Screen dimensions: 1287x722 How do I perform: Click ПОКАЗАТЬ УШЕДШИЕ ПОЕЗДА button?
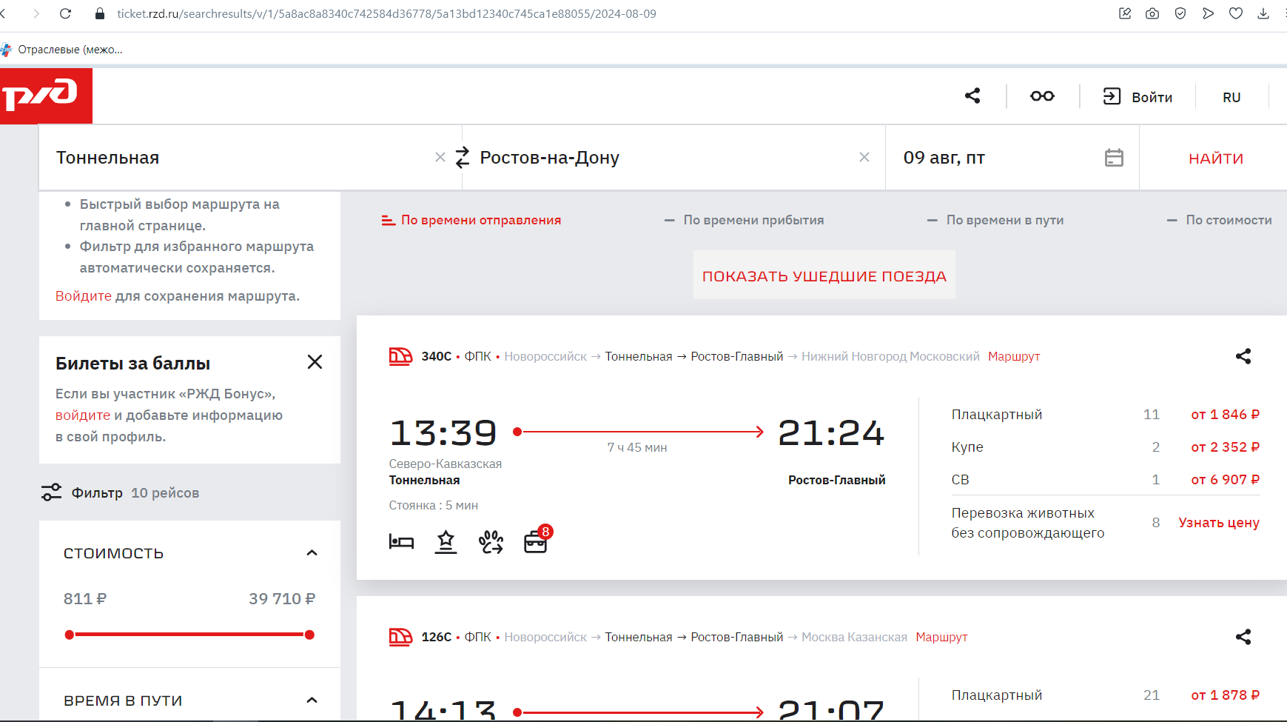(x=824, y=275)
